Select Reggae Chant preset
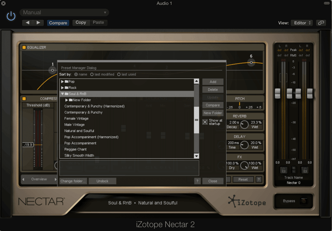 [x=75, y=149]
